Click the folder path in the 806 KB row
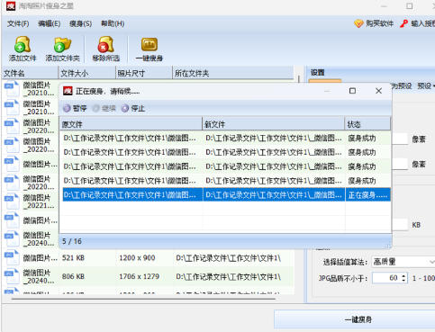The image size is (435, 332). click(x=228, y=276)
